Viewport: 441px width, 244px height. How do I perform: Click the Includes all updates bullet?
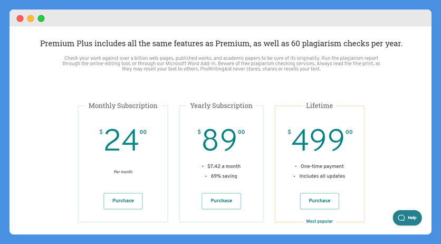(x=319, y=176)
